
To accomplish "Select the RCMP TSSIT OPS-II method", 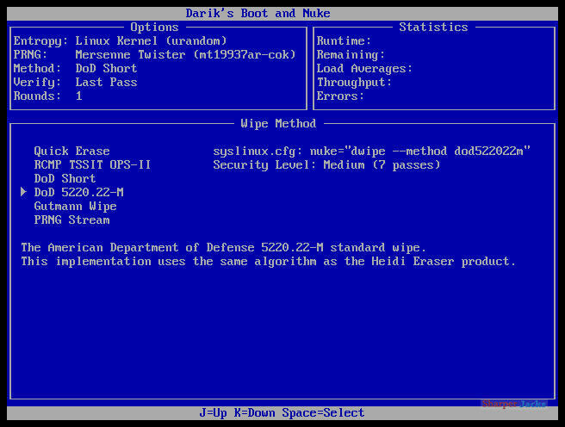I will click(92, 165).
